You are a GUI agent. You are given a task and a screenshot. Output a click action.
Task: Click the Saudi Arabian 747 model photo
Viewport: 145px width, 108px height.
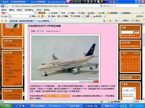(65, 58)
